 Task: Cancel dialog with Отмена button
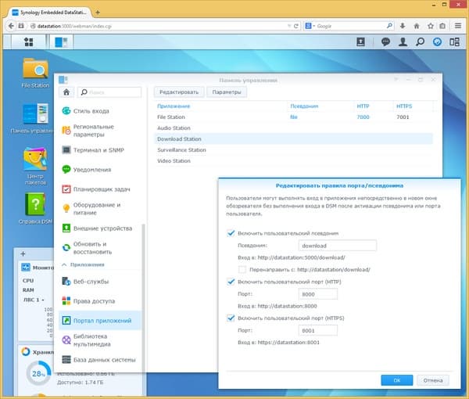pos(433,380)
